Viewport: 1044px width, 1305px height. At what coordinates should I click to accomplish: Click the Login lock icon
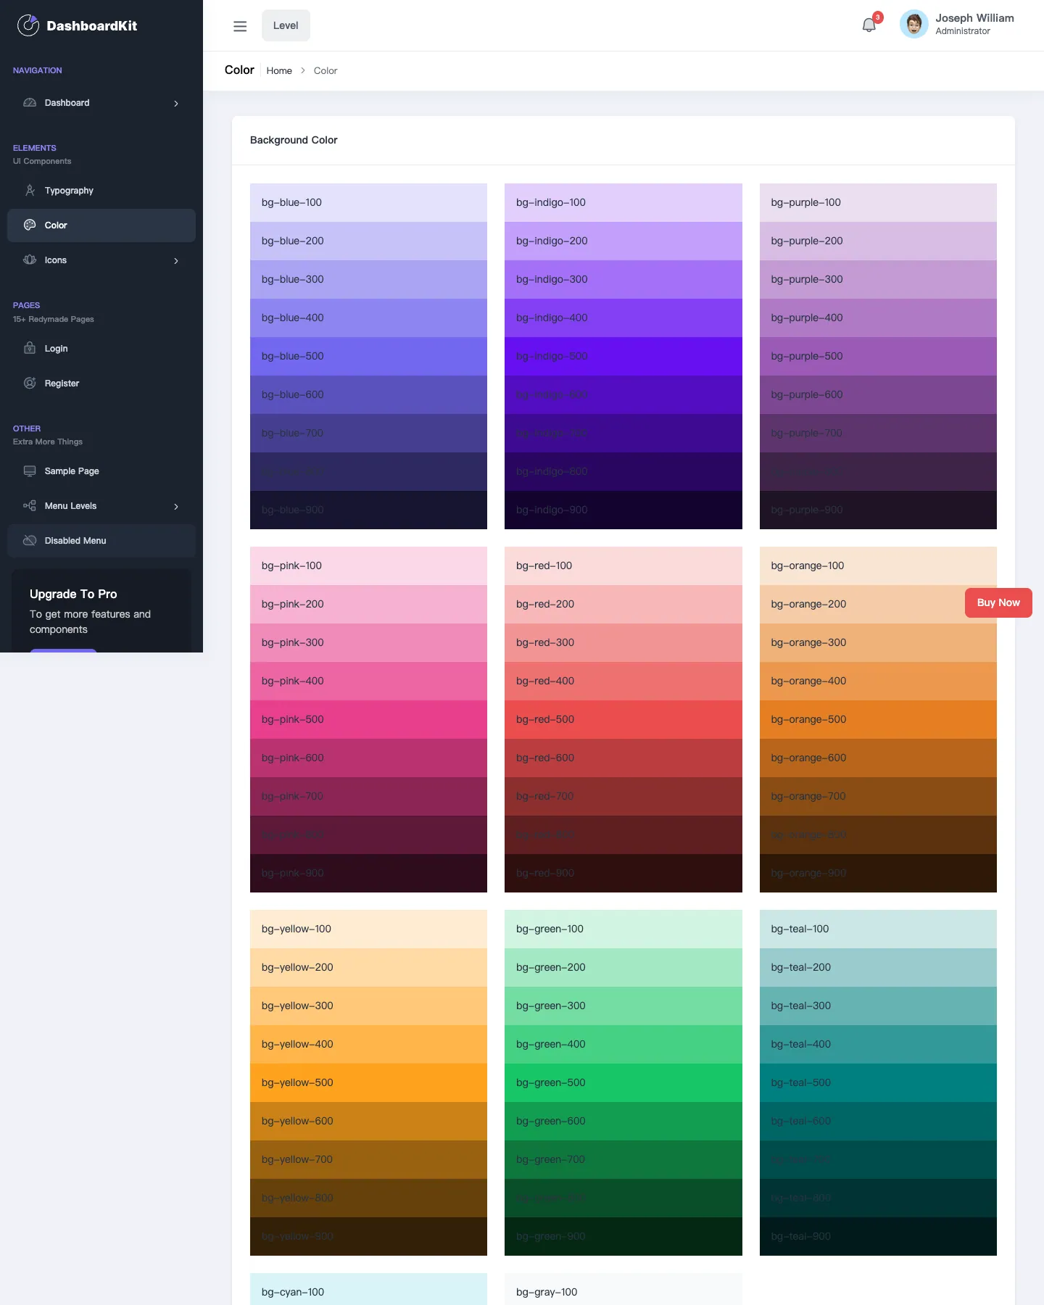(x=30, y=349)
